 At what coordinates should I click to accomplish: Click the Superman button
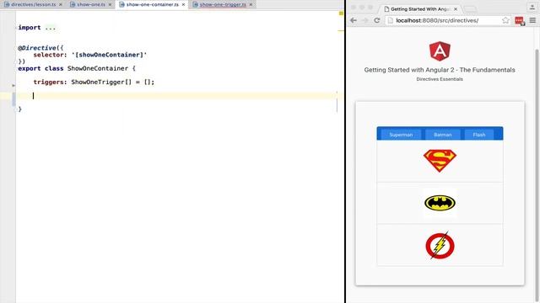tap(401, 135)
